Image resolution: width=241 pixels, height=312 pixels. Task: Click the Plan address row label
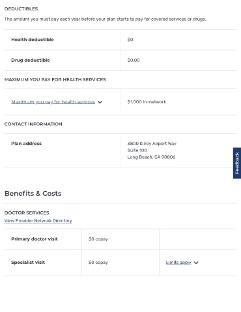[x=26, y=144]
